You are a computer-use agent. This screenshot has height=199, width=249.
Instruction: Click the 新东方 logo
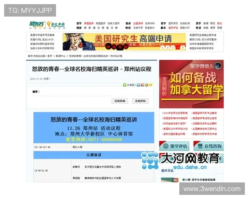pos(37,24)
